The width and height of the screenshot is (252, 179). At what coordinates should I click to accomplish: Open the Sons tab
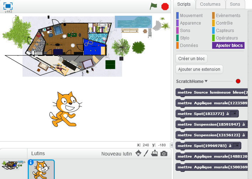tap(235, 4)
